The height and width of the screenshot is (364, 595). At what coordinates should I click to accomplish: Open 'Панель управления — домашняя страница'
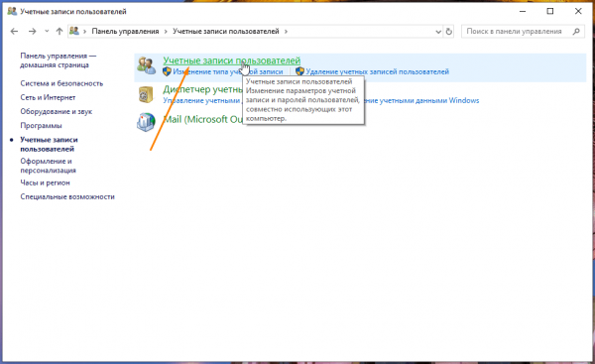click(59, 61)
